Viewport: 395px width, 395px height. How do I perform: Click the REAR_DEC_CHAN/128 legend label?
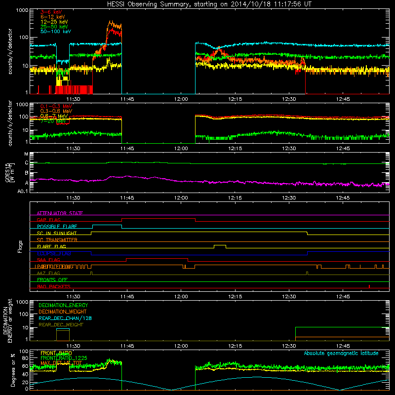click(65, 318)
